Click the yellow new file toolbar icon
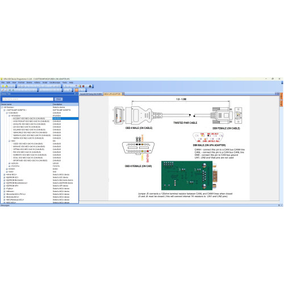The image size is (284, 284). (x=3, y=86)
